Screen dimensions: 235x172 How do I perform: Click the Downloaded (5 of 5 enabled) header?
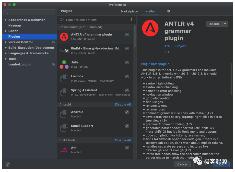tap(81, 27)
